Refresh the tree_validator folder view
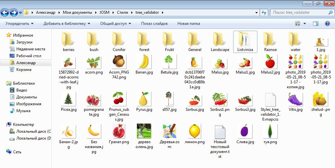 point(264,12)
